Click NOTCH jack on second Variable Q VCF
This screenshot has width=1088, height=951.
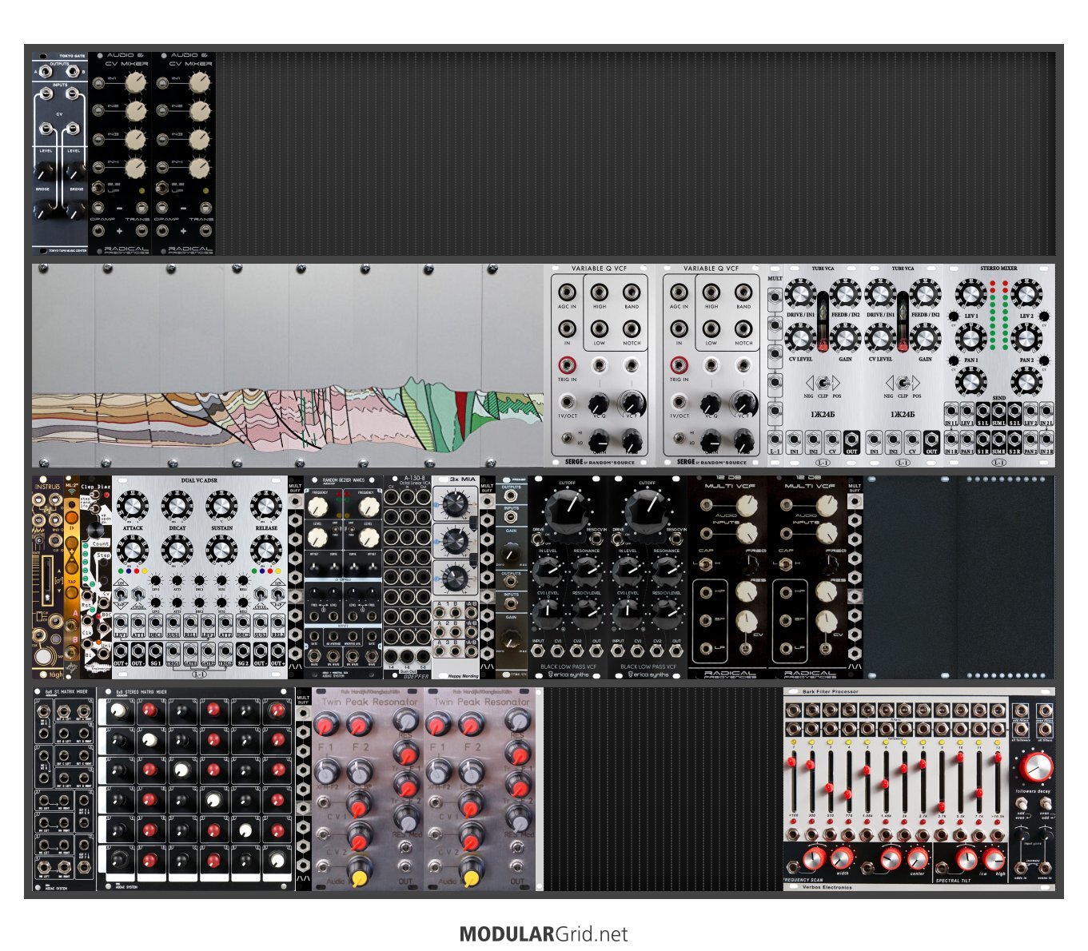(x=743, y=328)
